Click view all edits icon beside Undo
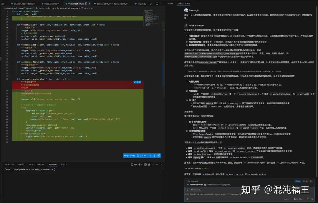The image size is (318, 203). [311, 181]
